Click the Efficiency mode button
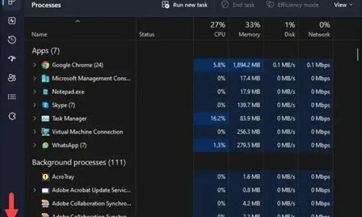 tap(292, 5)
